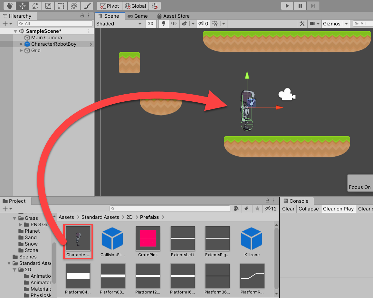Click the Hierarchy search field
Screen dimensions: 373x298
coord(55,23)
